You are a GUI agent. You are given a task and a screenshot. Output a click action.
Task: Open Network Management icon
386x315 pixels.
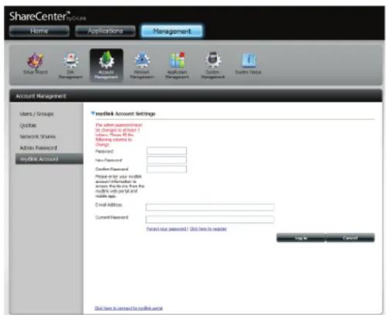point(142,65)
